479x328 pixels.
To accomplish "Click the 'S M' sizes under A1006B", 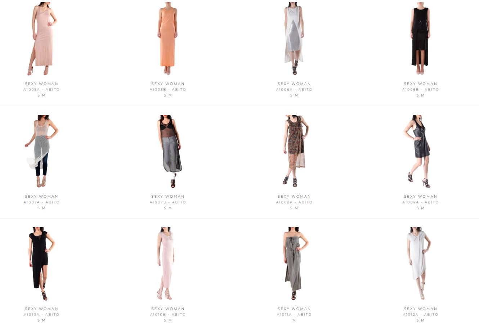I will (420, 95).
